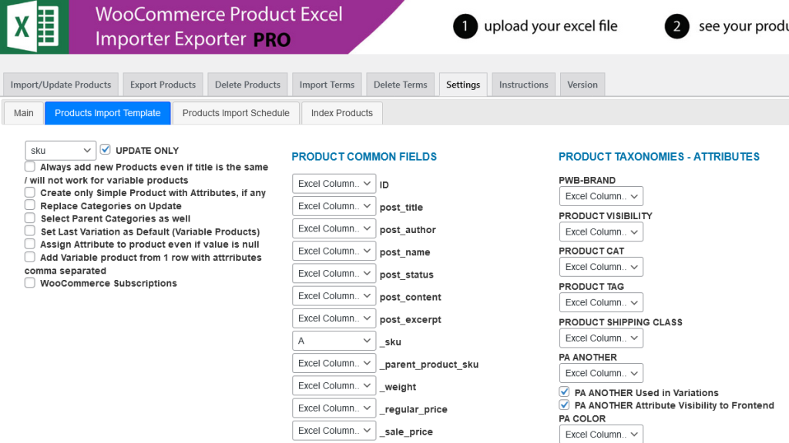Open the PRODUCT CAT column dropdown
Image resolution: width=789 pixels, height=443 pixels.
click(x=601, y=267)
